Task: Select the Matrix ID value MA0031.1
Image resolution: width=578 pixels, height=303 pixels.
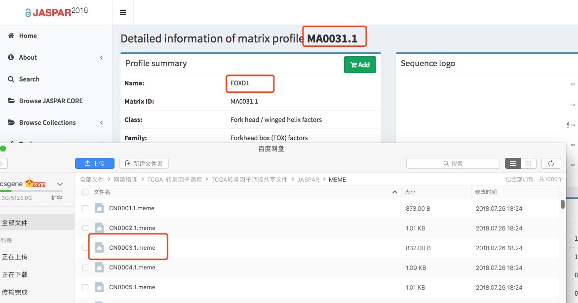Action: click(244, 101)
